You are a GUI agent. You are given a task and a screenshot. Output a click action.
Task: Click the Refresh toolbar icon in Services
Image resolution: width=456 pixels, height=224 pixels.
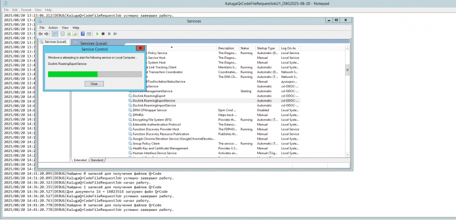tap(69, 34)
